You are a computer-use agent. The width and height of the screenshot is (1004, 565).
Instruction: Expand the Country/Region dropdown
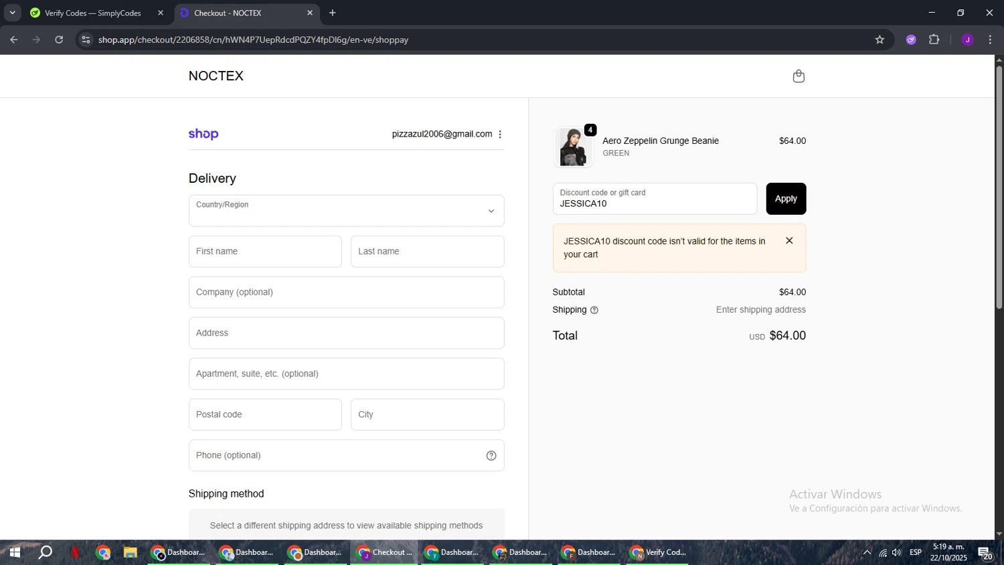pyautogui.click(x=346, y=211)
